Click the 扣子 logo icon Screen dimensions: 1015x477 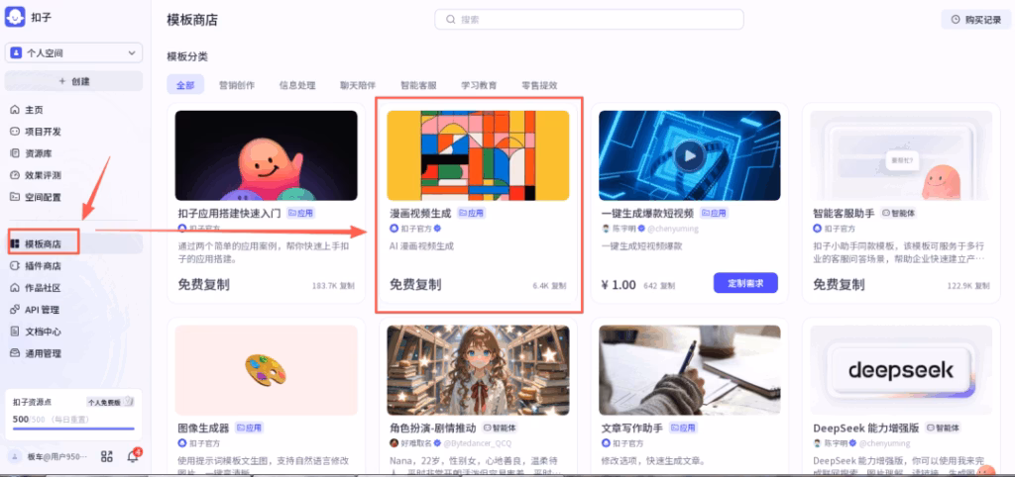point(15,17)
